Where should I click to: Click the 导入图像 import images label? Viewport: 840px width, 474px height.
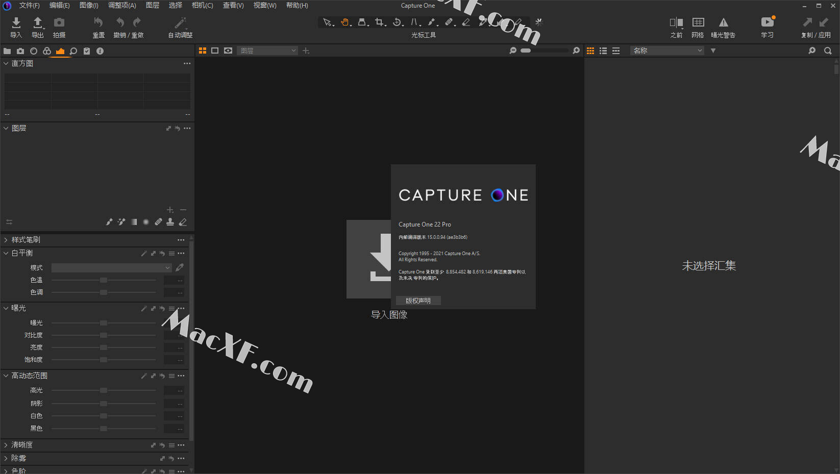click(389, 315)
